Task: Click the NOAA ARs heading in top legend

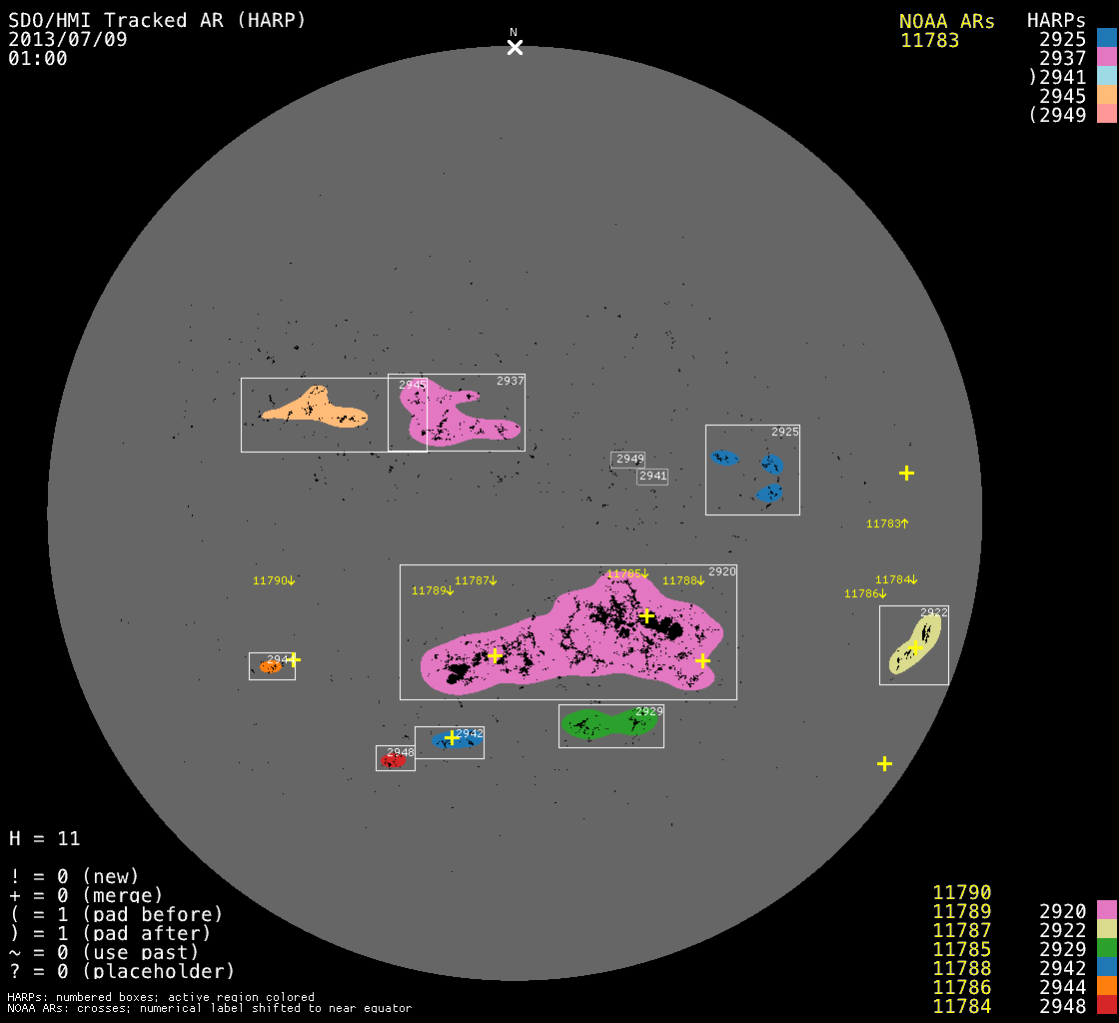Action: 946,21
